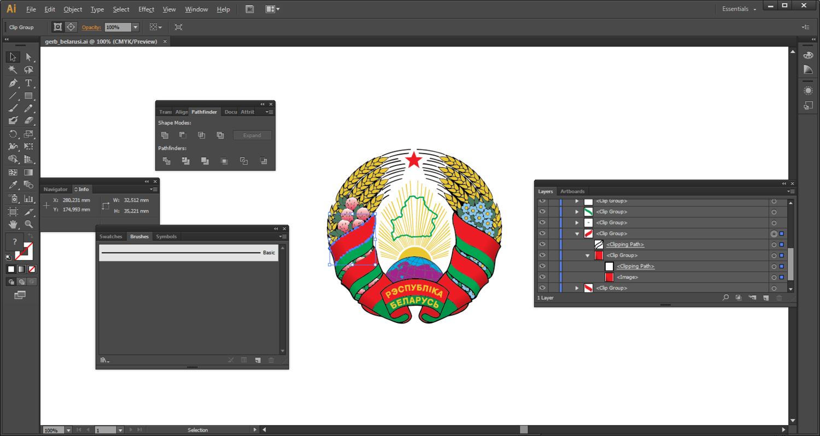The width and height of the screenshot is (820, 436).
Task: Select the Eyedropper tool
Action: point(13,185)
